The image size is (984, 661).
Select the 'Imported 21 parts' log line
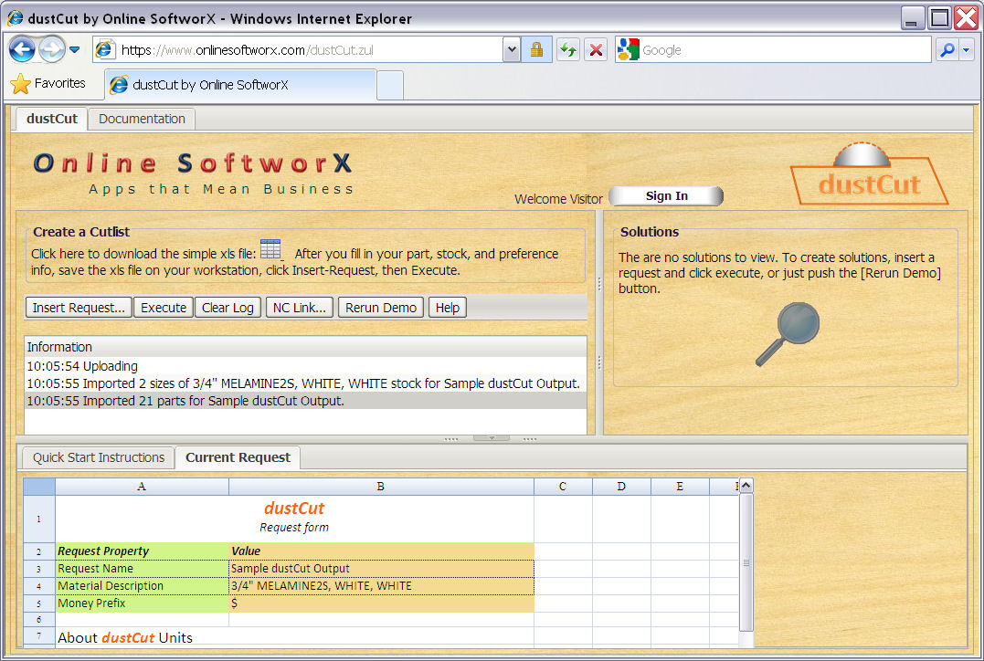click(x=306, y=401)
